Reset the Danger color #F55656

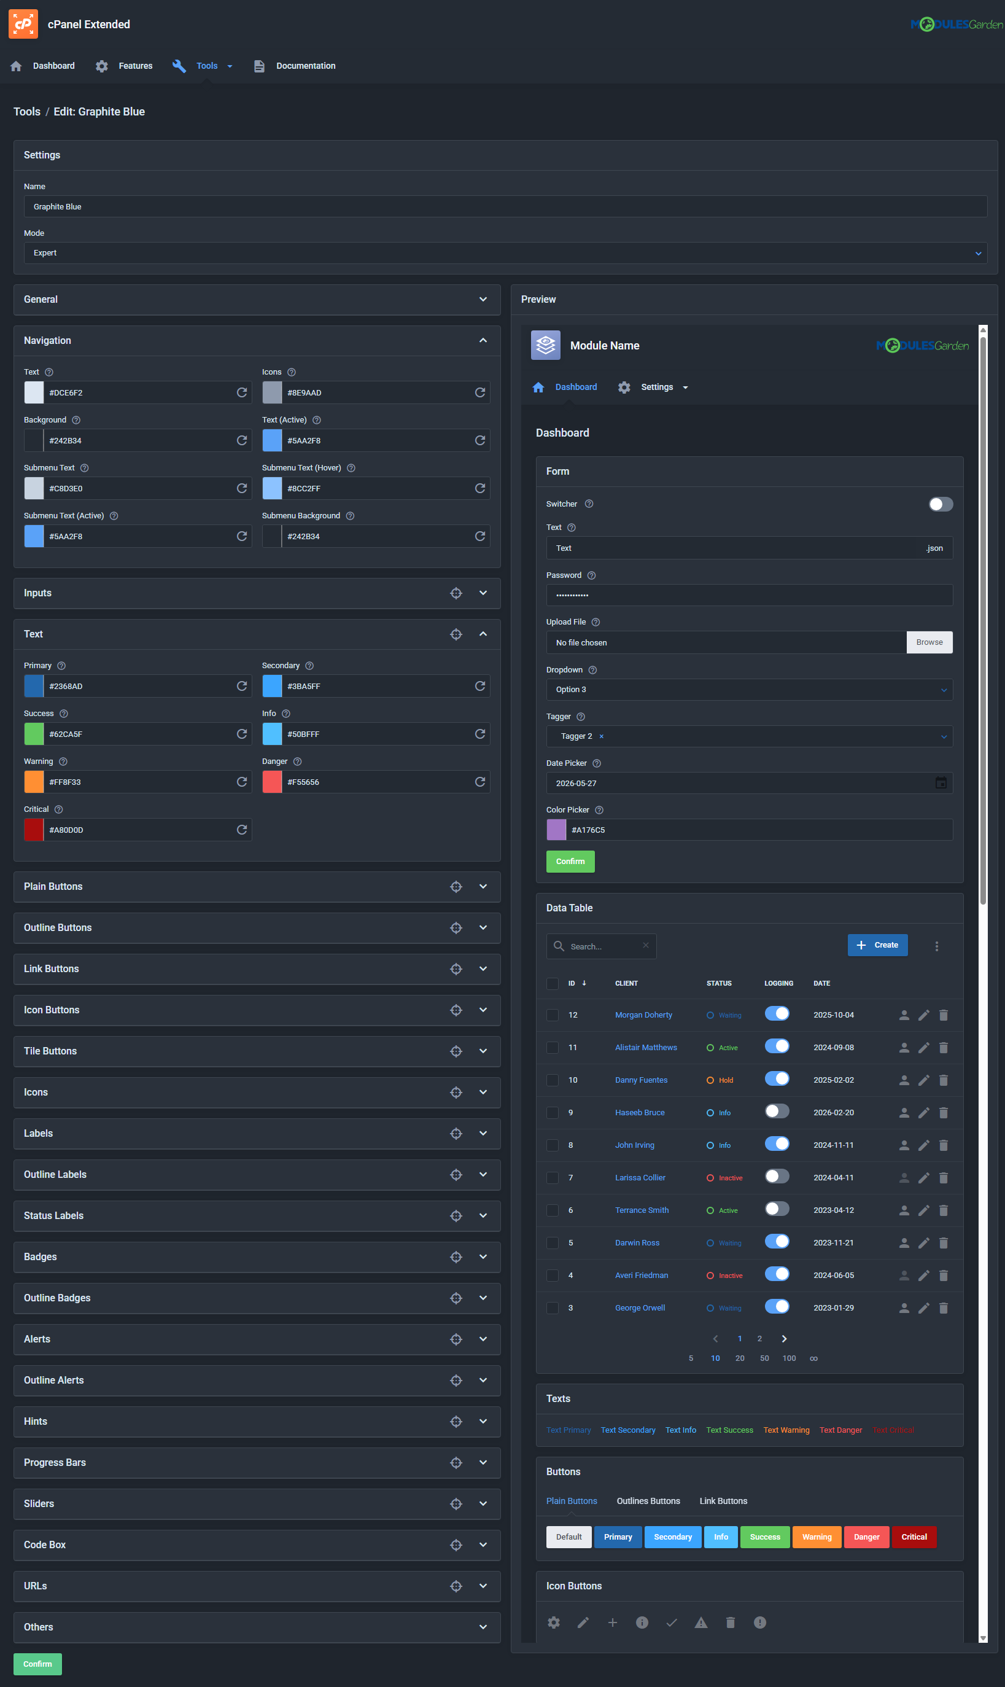480,782
